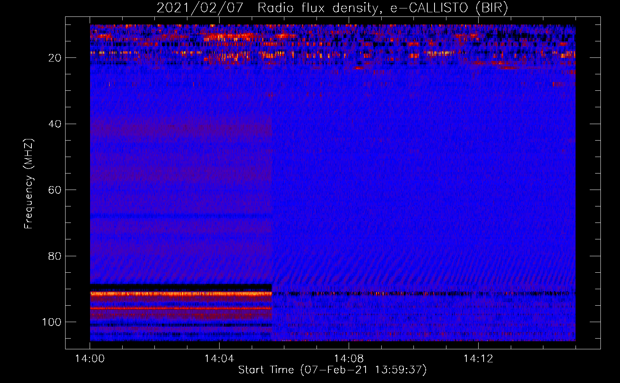
Task: Click the plot title '2021/02/07 Radio flux density'
Action: pos(332,8)
